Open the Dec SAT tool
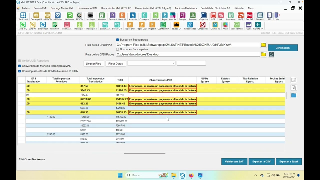Viewport: 320px width, 180px height. [249, 16]
